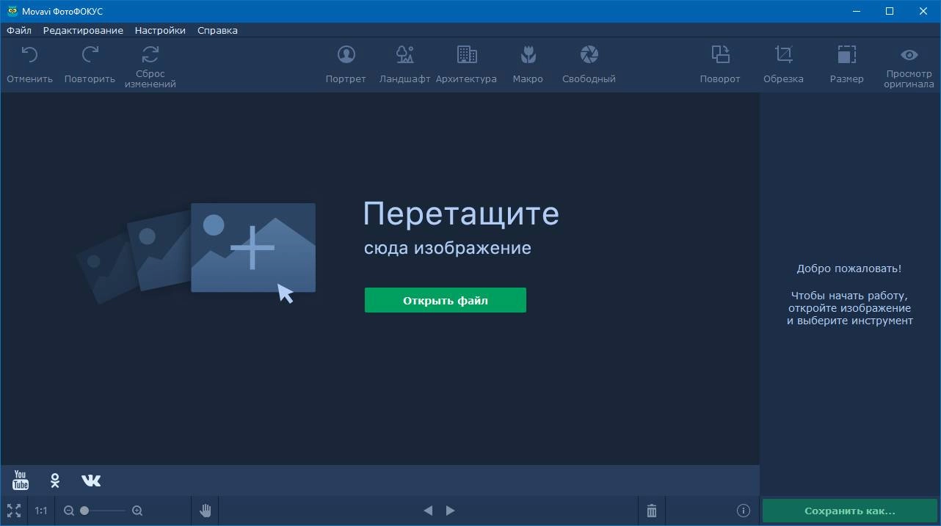Show image info icon
The width and height of the screenshot is (941, 526).
[743, 511]
